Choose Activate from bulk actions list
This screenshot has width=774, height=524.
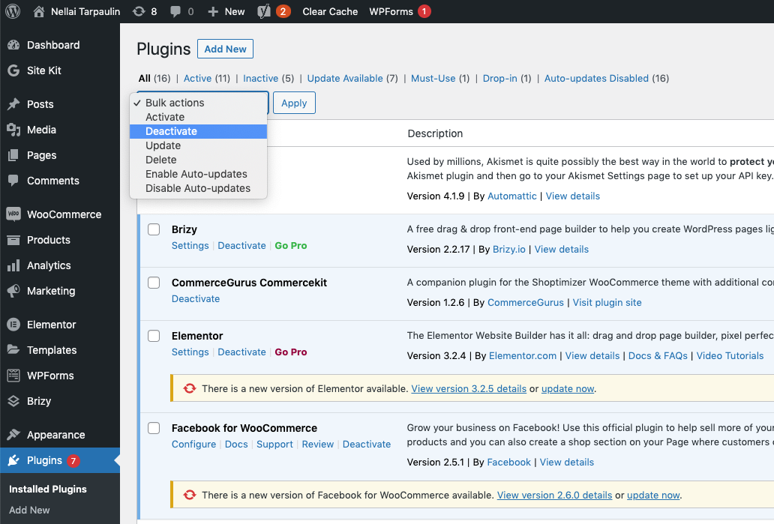pyautogui.click(x=198, y=117)
